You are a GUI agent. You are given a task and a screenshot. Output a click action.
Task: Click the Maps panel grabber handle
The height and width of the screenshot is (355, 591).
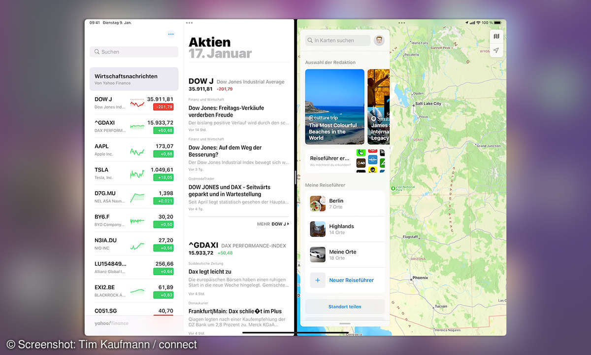point(345,323)
